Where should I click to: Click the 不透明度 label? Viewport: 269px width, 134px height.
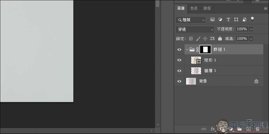tap(225, 29)
